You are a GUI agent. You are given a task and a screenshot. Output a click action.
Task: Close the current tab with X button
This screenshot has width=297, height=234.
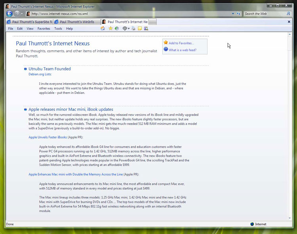coord(289,22)
